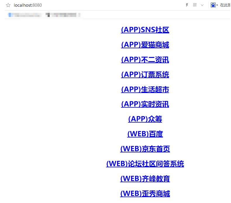Open the (APP)爱猫商城 link
The height and width of the screenshot is (203, 231).
[145, 45]
